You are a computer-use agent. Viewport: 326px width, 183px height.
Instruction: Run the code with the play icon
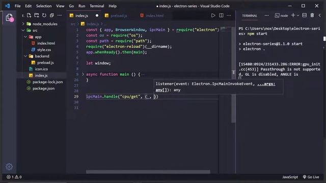pyautogui.click(x=213, y=15)
